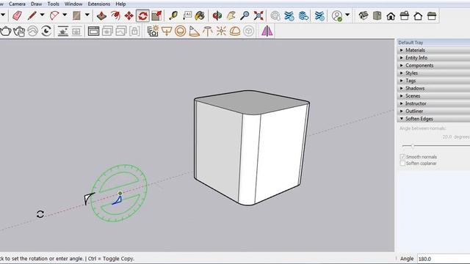
Task: Switch to Back view outline house icon
Action: 418,16
